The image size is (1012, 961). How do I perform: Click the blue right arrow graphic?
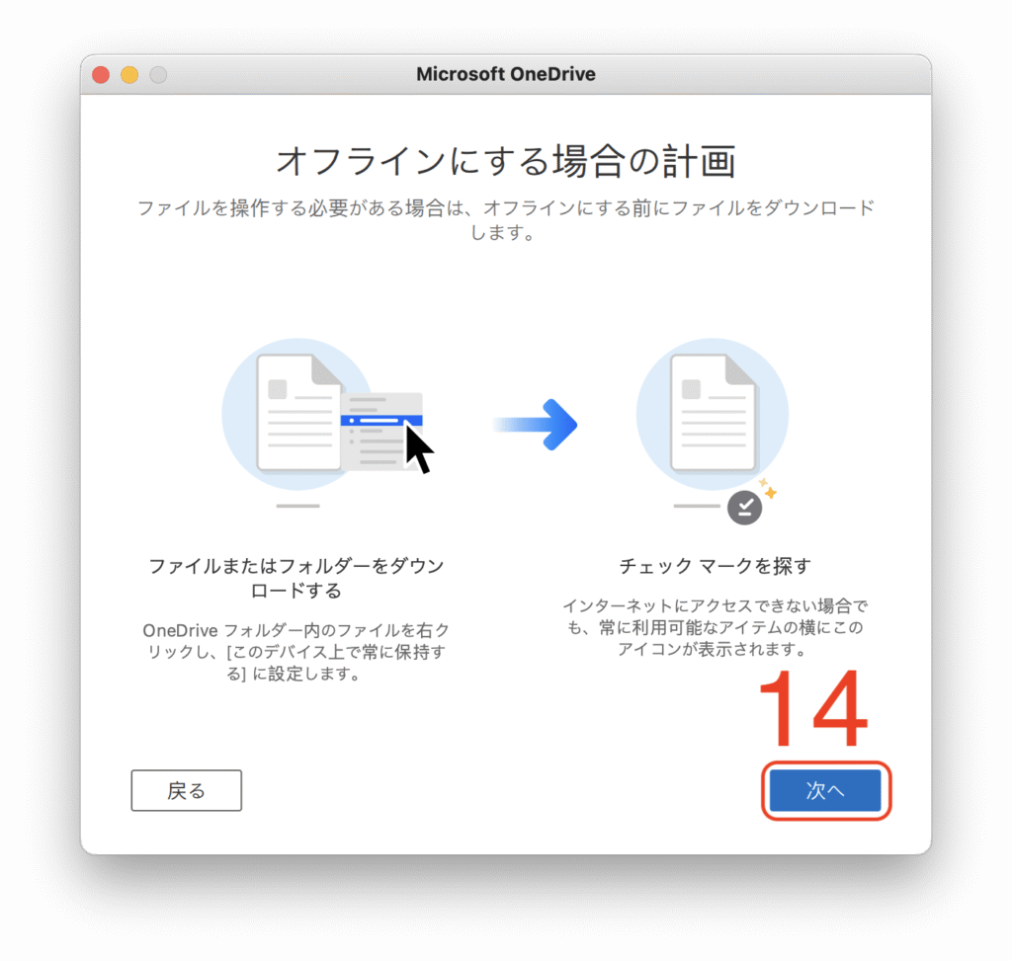[535, 425]
